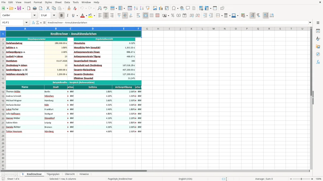Activate the Clone Formatting paintbrush

click(69, 8)
